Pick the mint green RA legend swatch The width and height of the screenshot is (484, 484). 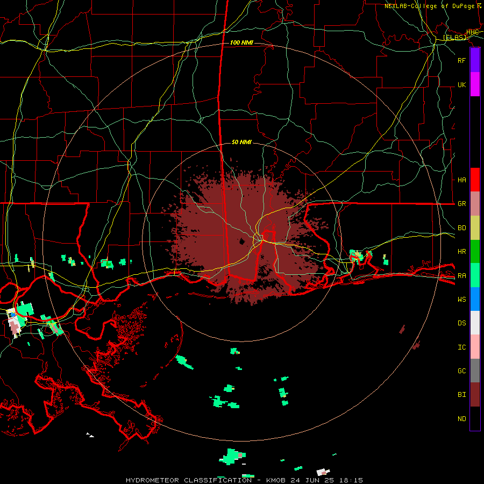[x=475, y=275]
